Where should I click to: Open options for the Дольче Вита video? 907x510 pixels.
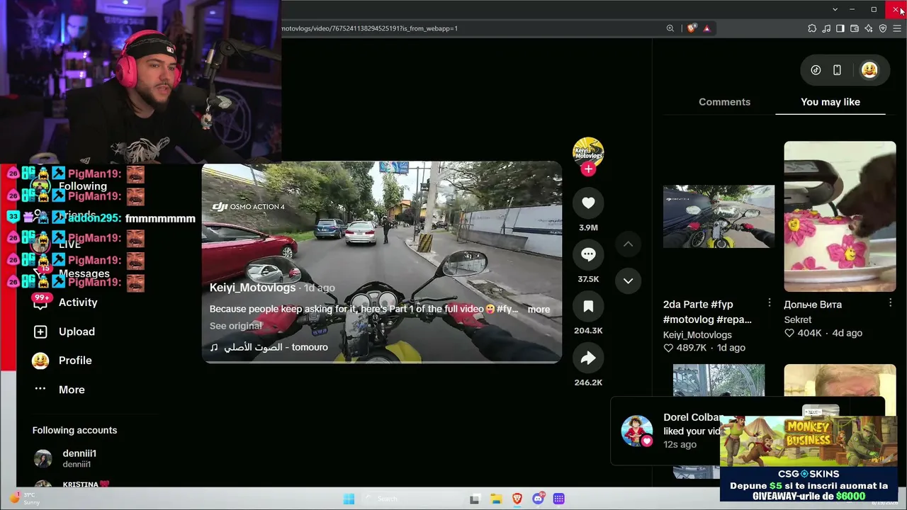(x=891, y=303)
